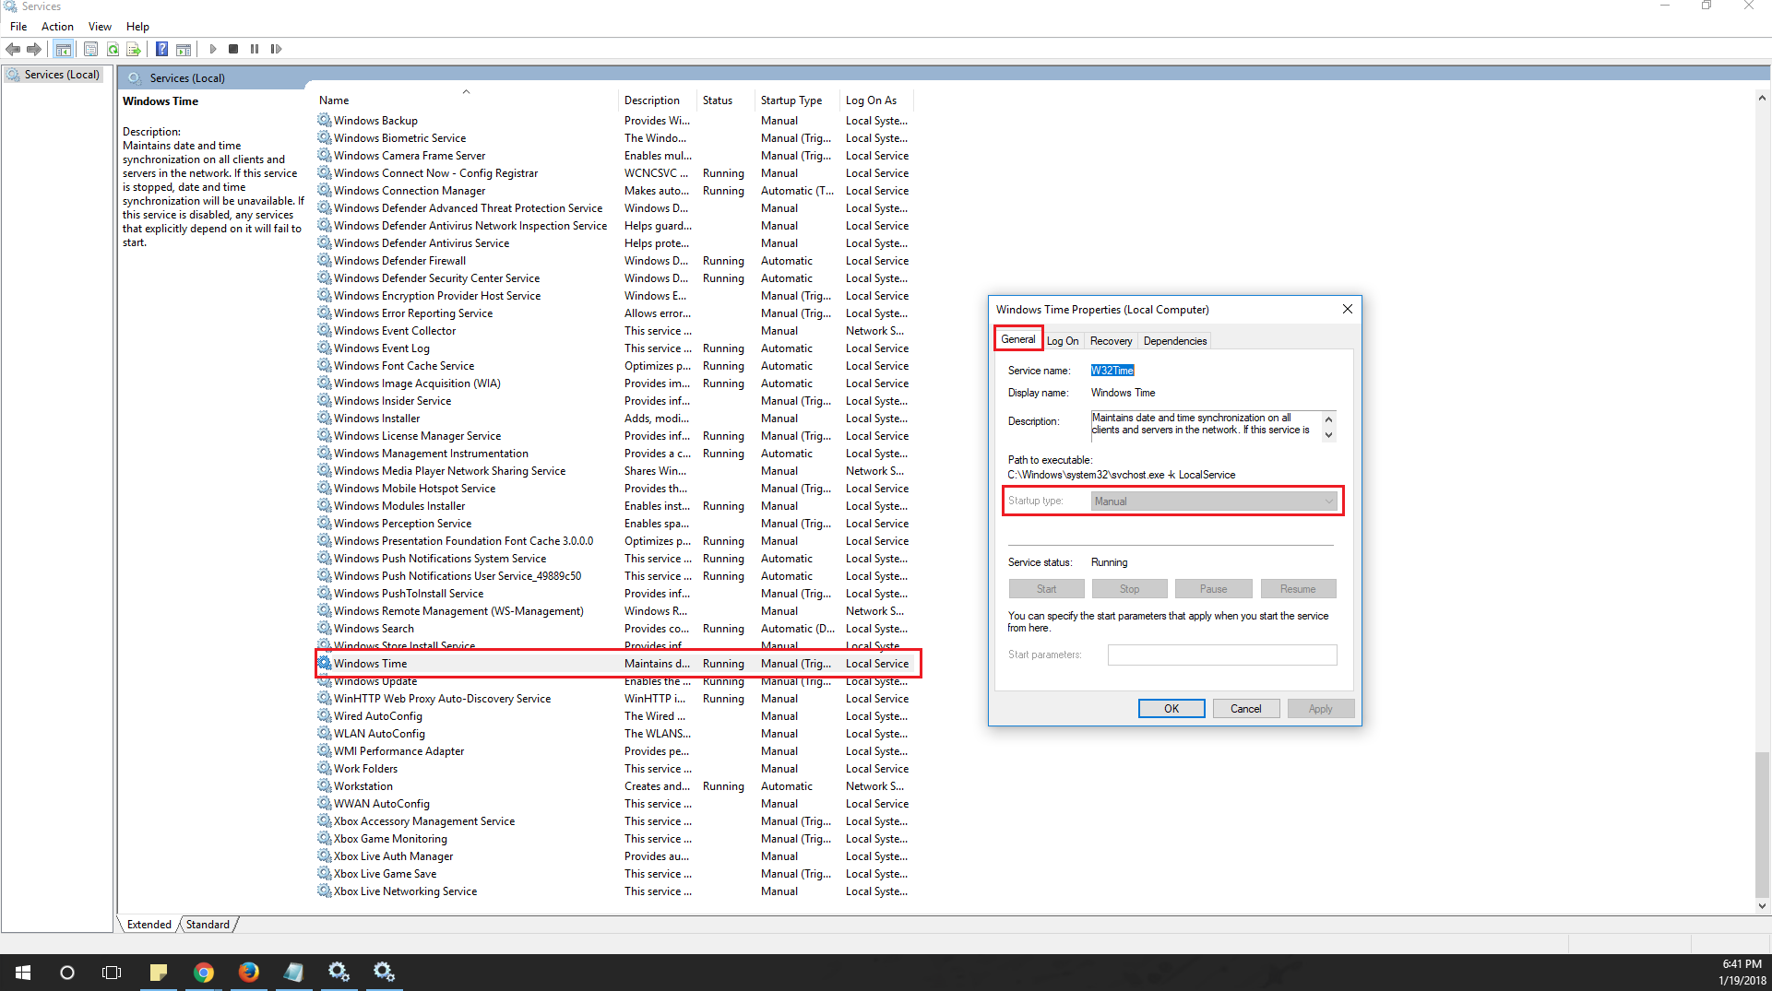This screenshot has width=1772, height=991.
Task: Sort by the Status column header
Action: [x=726, y=100]
